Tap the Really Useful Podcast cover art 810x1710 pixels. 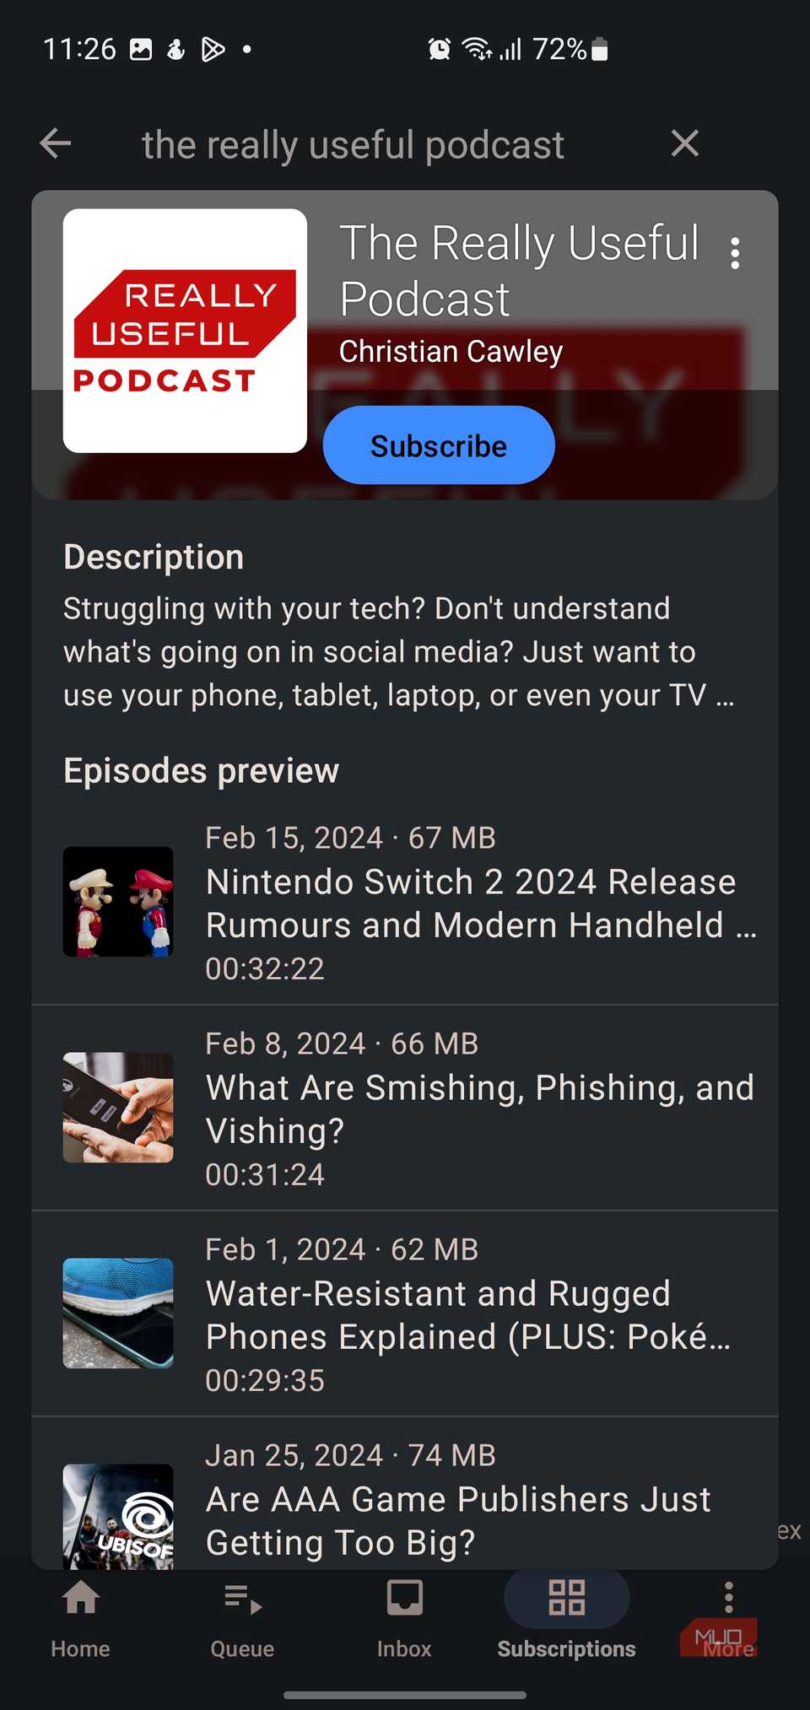[185, 331]
